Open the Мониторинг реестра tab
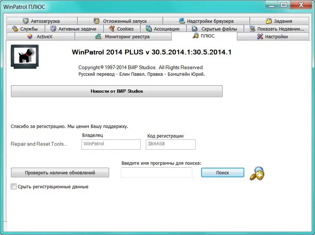 click(x=123, y=36)
